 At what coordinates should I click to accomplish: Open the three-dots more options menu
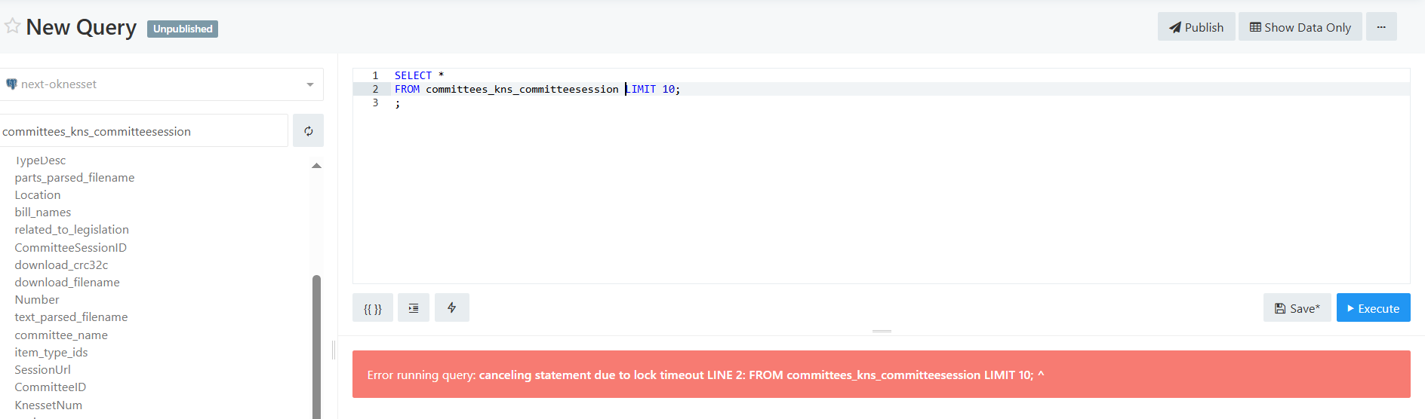(x=1381, y=26)
